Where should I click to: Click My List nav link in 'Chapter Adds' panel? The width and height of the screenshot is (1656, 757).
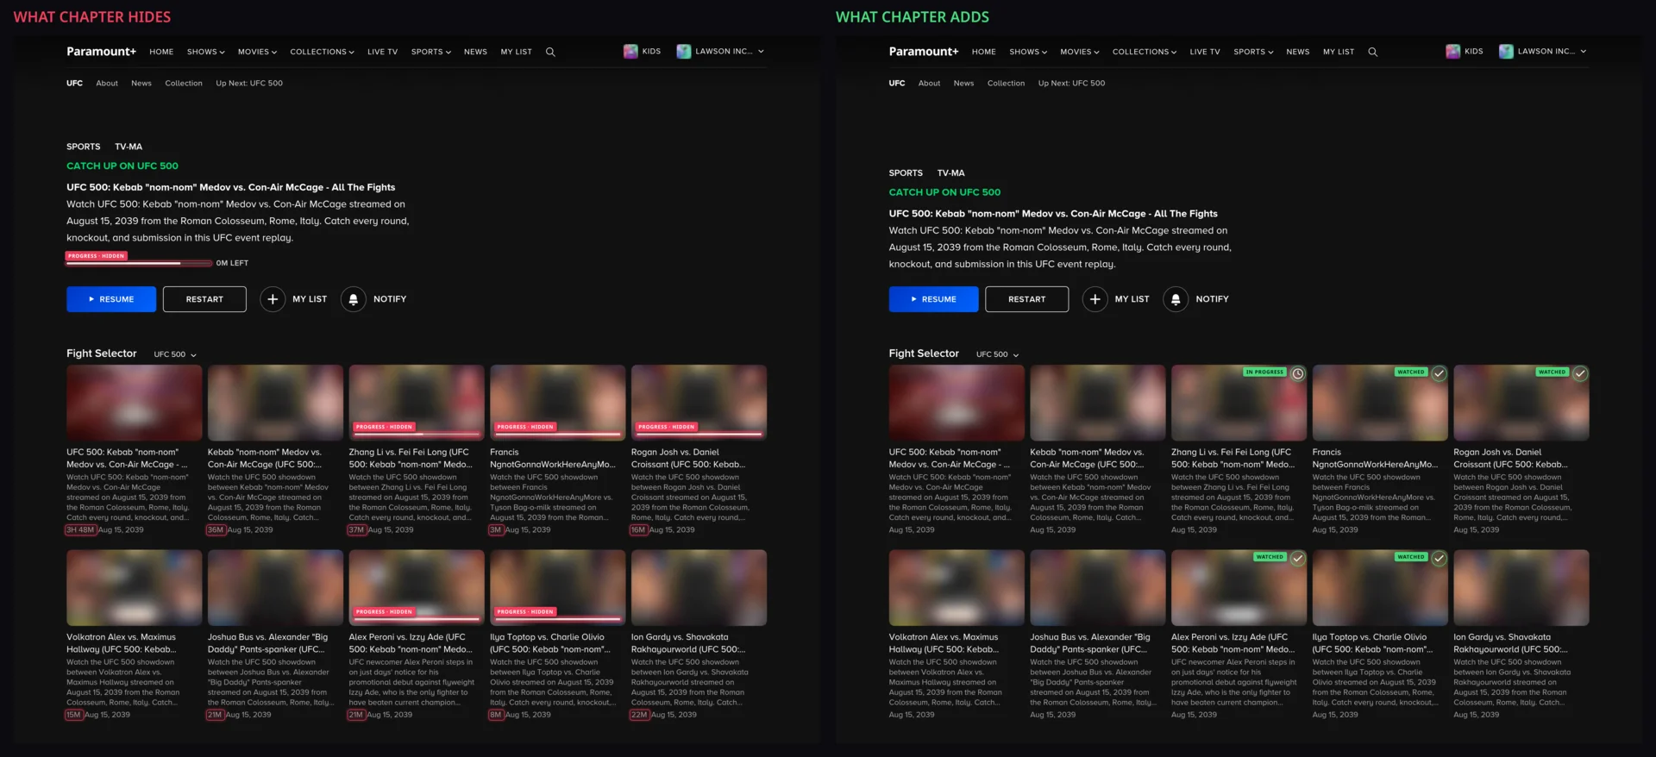(x=1339, y=52)
